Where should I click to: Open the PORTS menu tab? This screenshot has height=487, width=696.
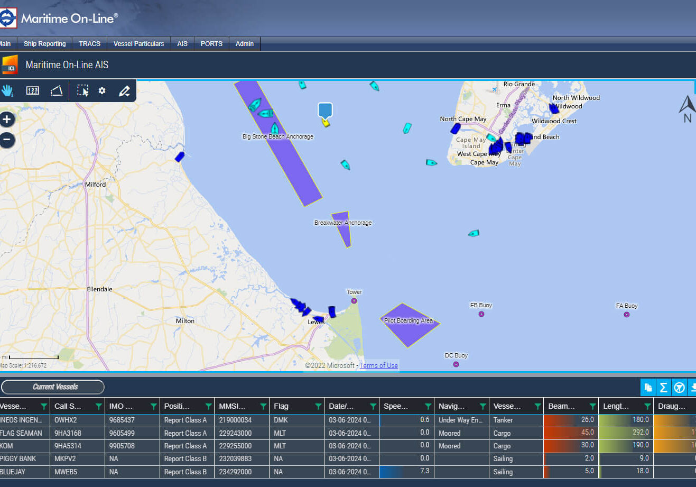click(x=211, y=44)
